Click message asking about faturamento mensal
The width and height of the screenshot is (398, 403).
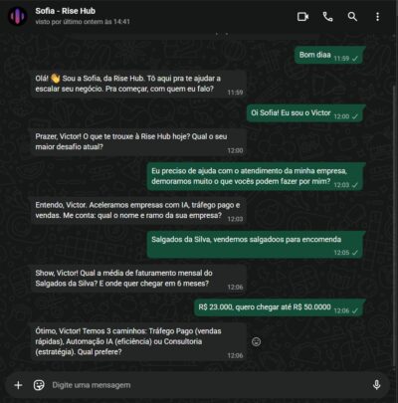[138, 279]
